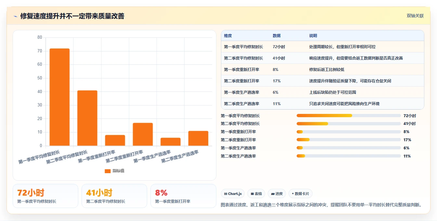Select the 说明 column header

tap(313, 36)
